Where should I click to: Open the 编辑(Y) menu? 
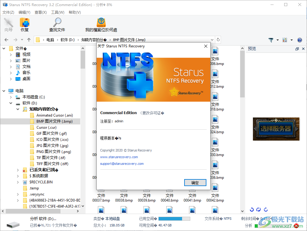click(x=25, y=12)
